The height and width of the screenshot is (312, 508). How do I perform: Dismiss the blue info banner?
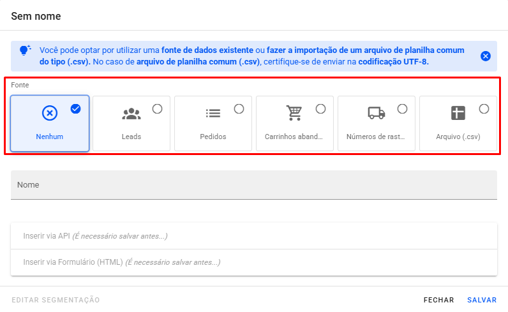point(486,56)
